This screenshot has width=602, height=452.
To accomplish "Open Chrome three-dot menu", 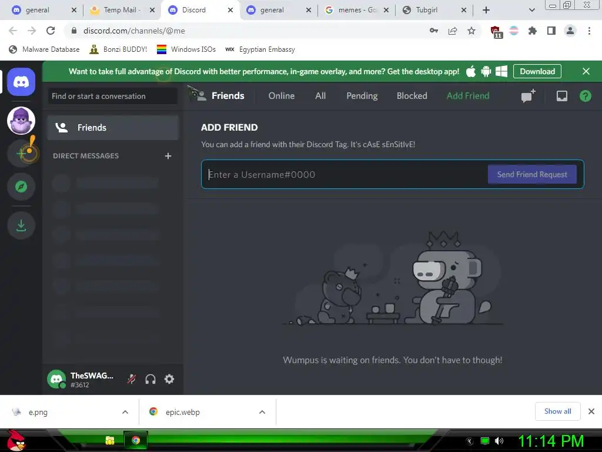I will (x=589, y=31).
